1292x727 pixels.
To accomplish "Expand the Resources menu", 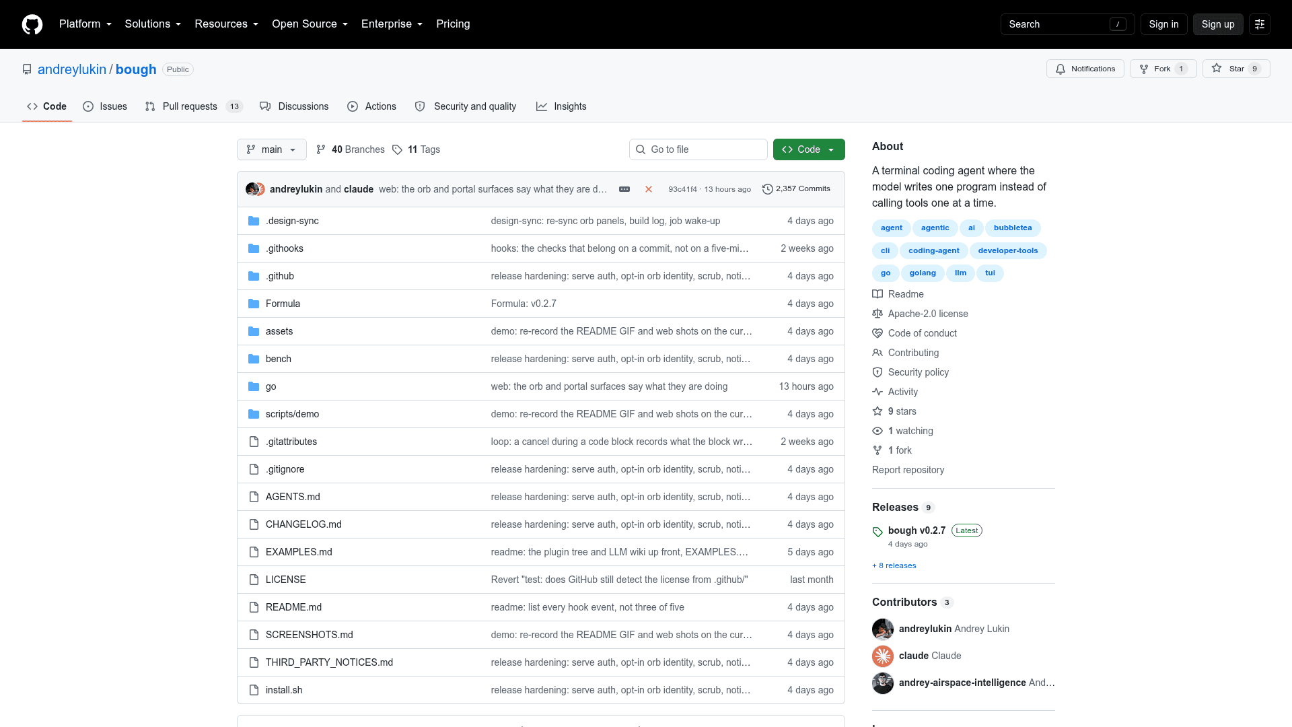I will point(226,24).
